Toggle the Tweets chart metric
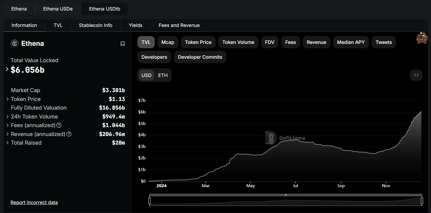The width and height of the screenshot is (431, 213). [x=384, y=42]
